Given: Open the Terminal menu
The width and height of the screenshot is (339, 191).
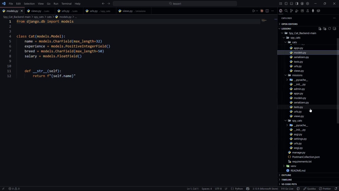Looking at the screenshot, I should (66, 4).
